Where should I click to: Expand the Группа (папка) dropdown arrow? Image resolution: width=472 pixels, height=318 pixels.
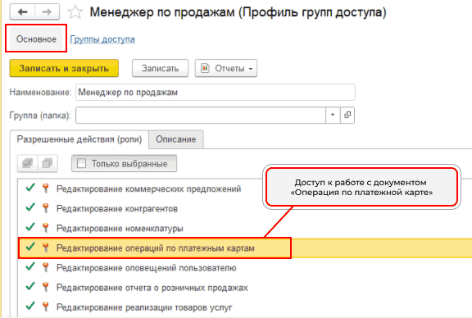pyautogui.click(x=333, y=115)
